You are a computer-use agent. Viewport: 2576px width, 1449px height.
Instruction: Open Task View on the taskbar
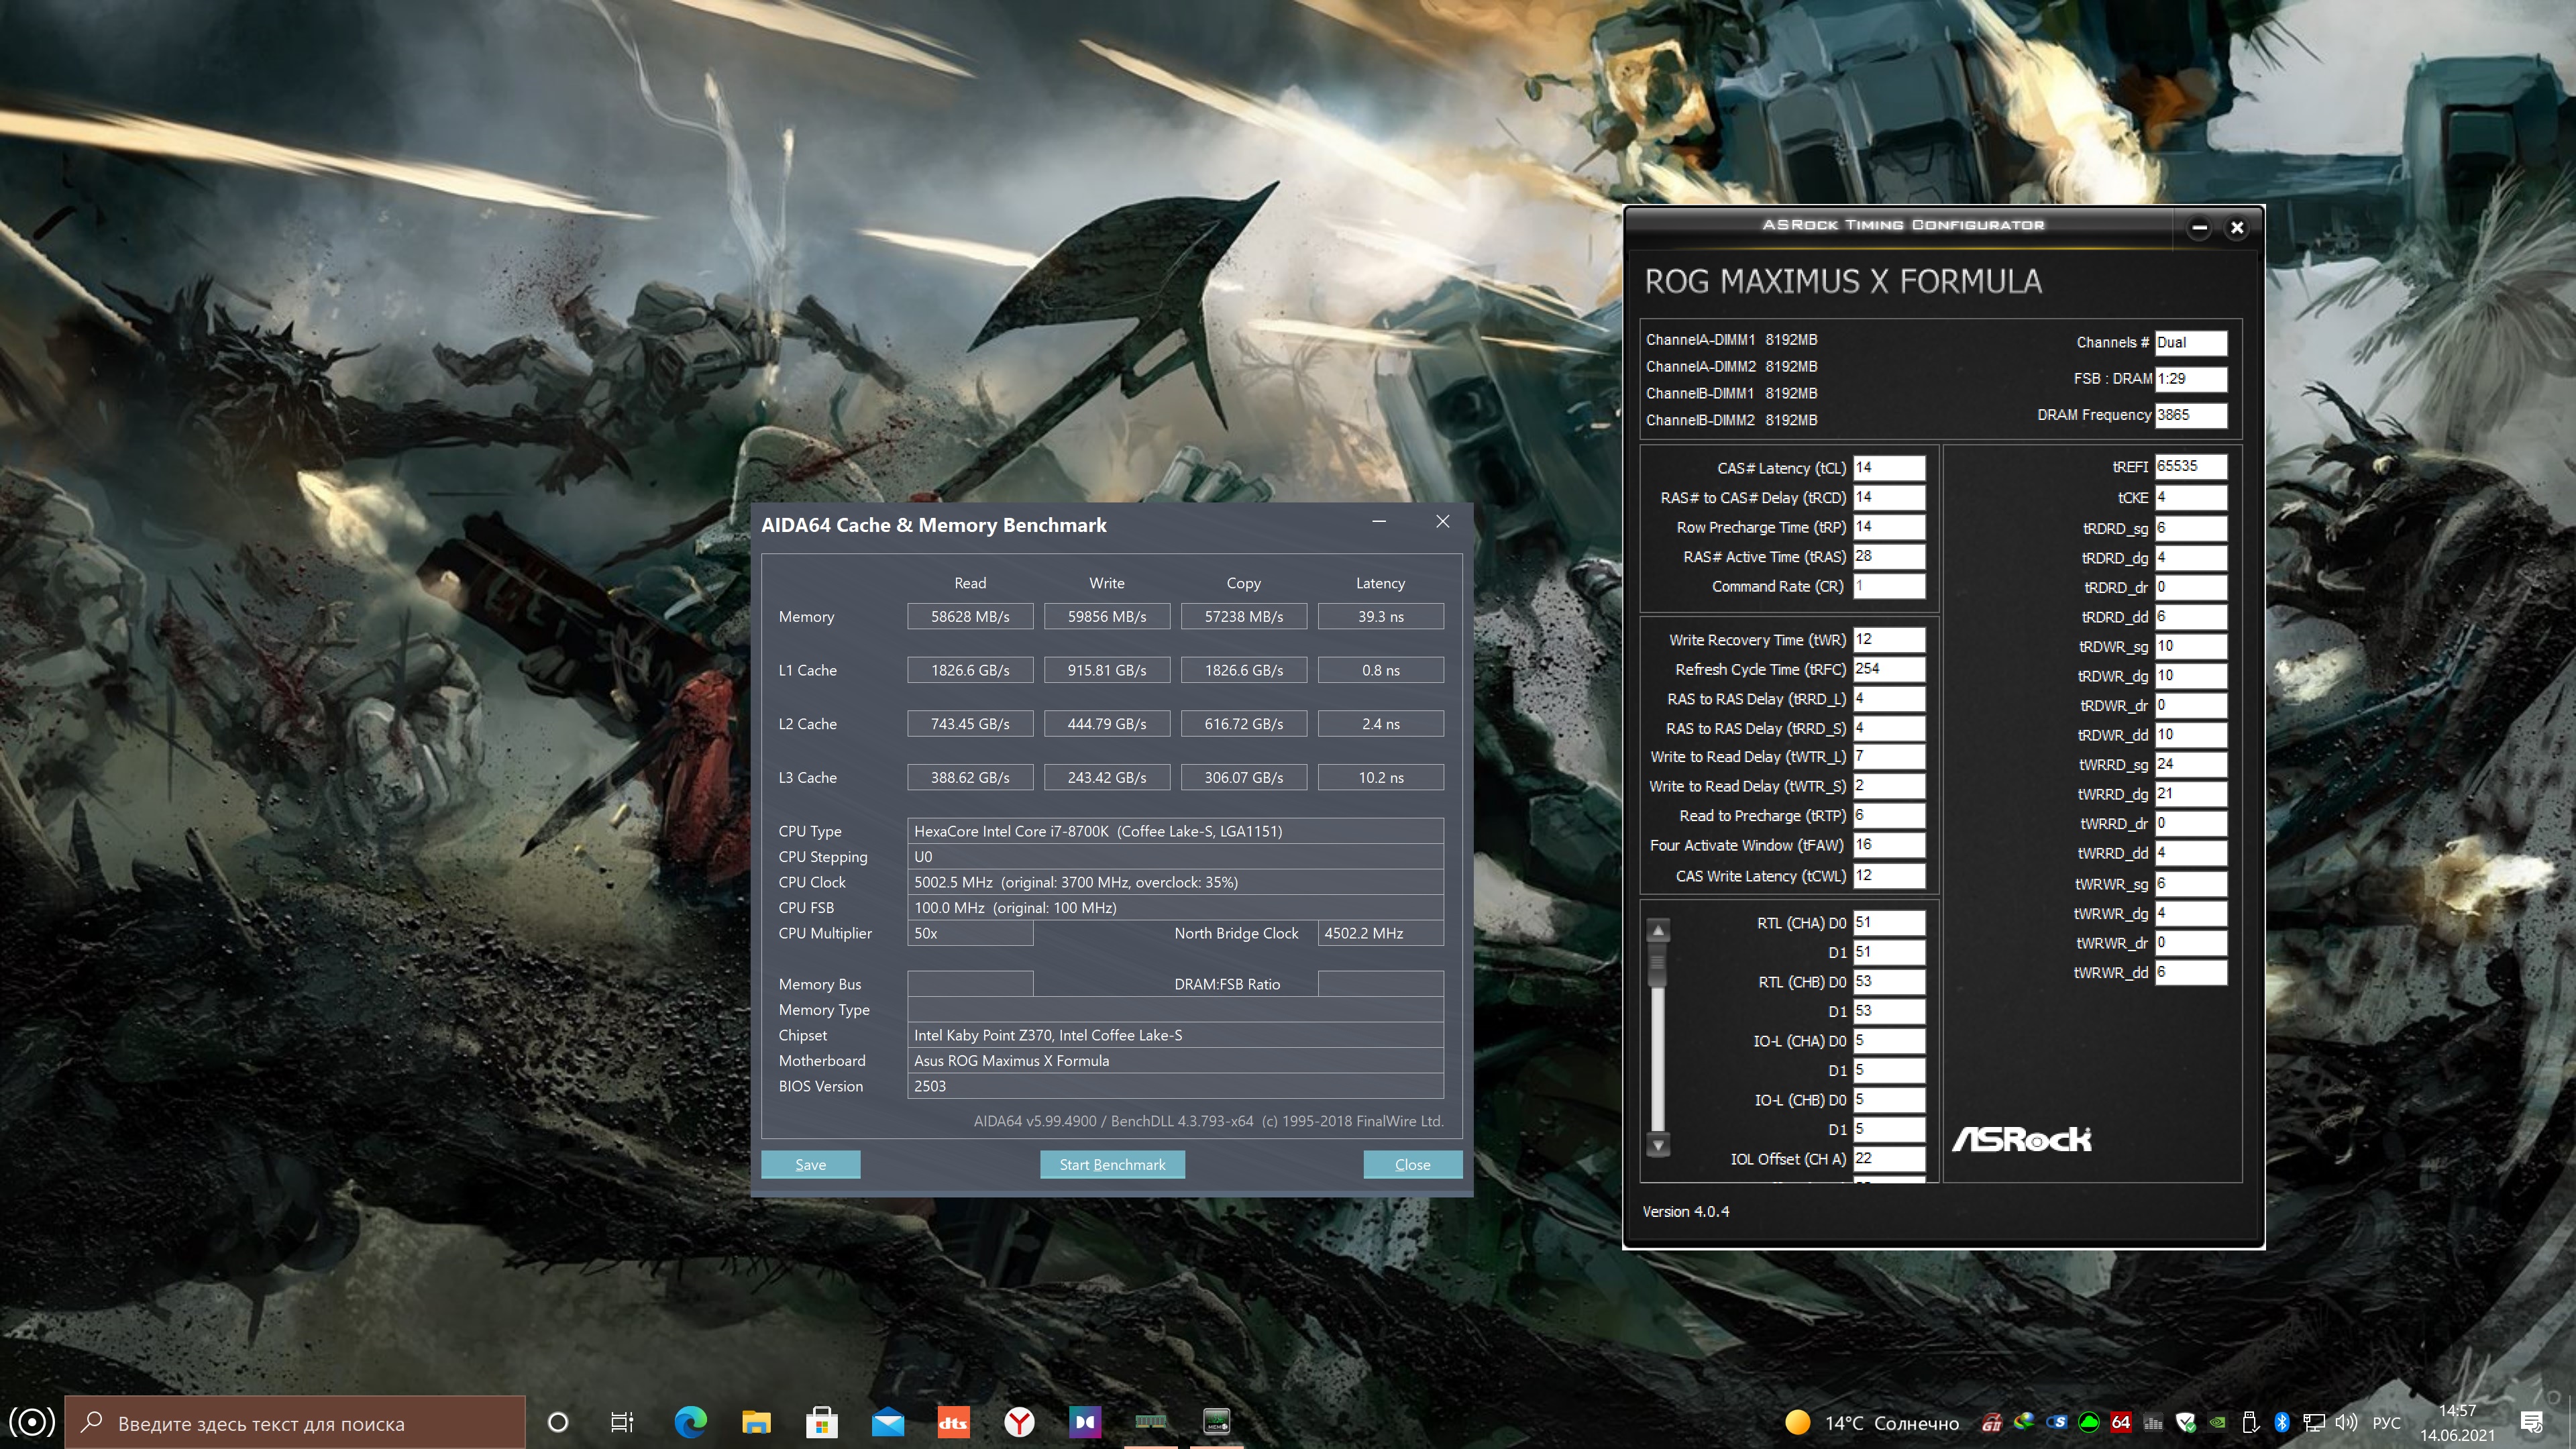(x=622, y=1421)
